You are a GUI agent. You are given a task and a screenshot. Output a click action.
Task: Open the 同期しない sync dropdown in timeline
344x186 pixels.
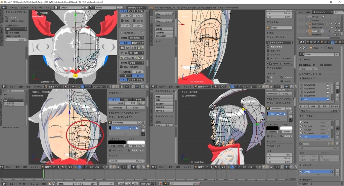coord(147,184)
